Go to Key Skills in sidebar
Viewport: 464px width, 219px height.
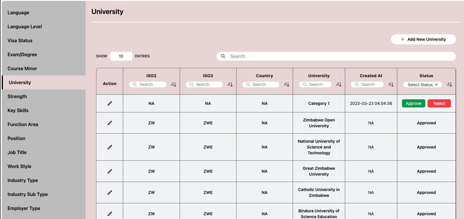tap(18, 110)
